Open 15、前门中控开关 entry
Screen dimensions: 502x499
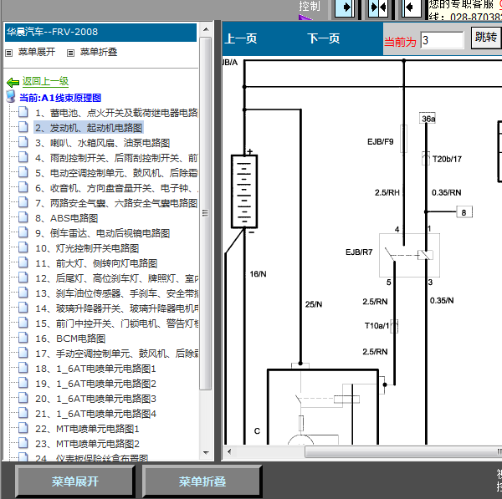[116, 323]
